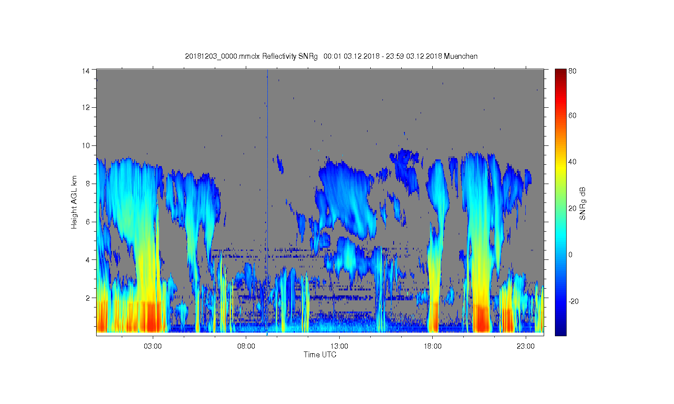674x404 pixels.
Task: Click the SNRg color scale bar
Action: tap(560, 202)
